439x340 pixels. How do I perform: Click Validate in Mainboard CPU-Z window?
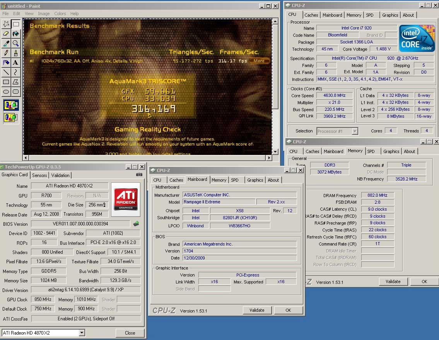[257, 310]
